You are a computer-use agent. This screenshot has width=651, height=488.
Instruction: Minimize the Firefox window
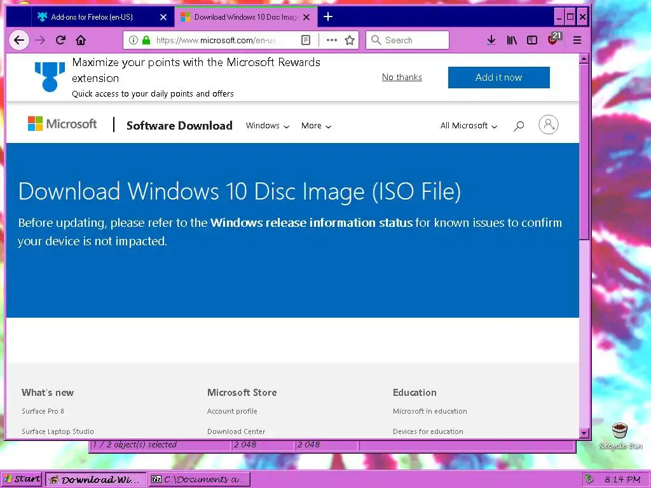coord(559,17)
